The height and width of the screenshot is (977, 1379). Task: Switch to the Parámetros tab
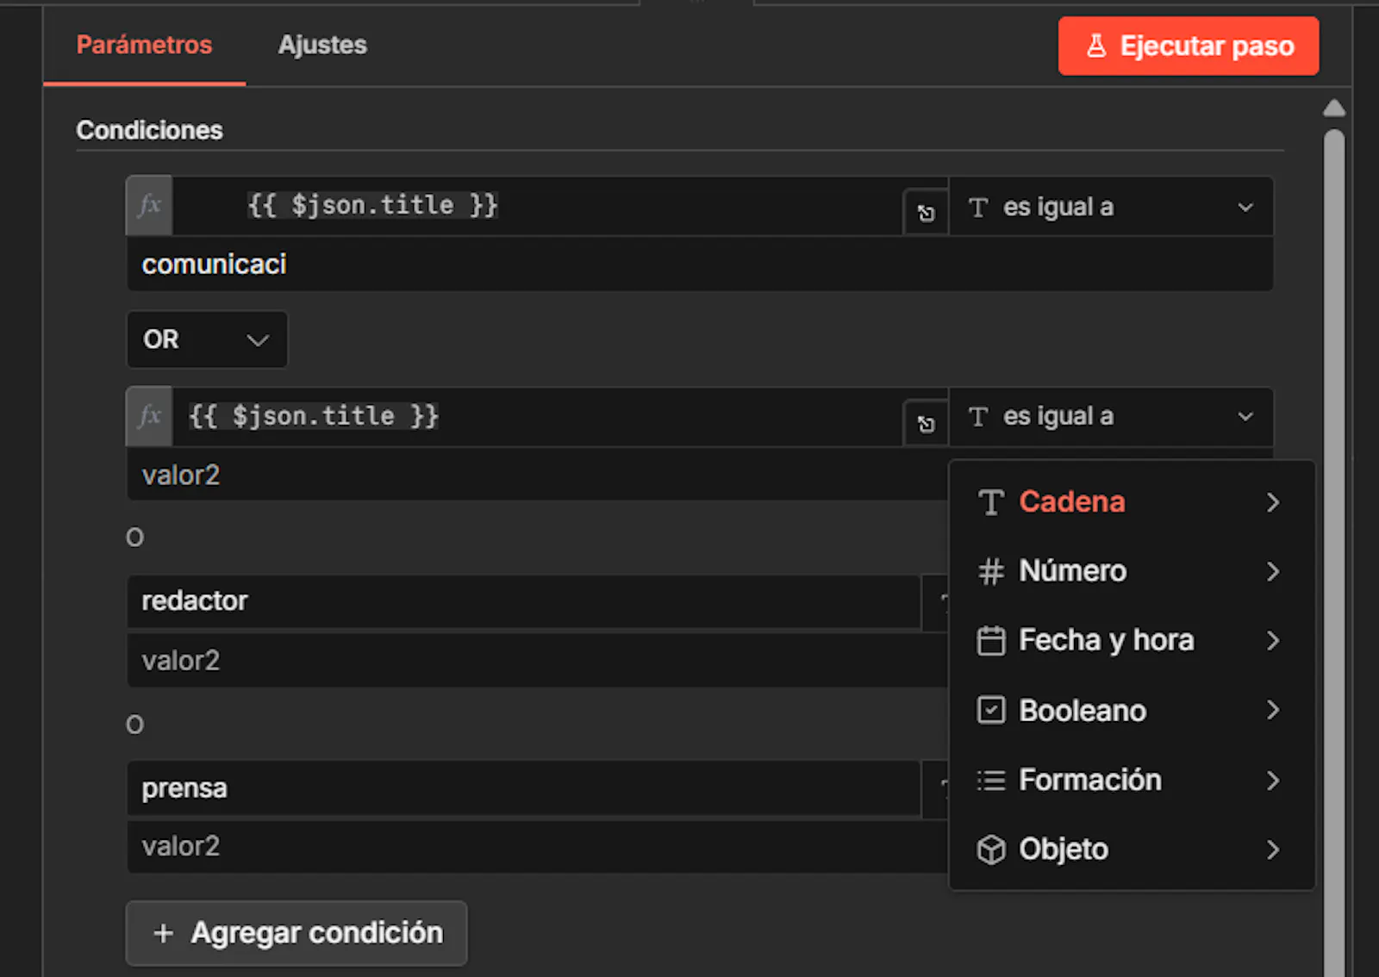[144, 45]
